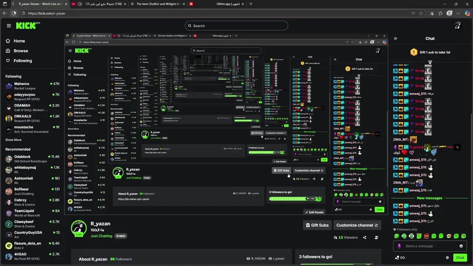Click the live stream video player
This screenshot has width=473, height=266.
[226, 124]
